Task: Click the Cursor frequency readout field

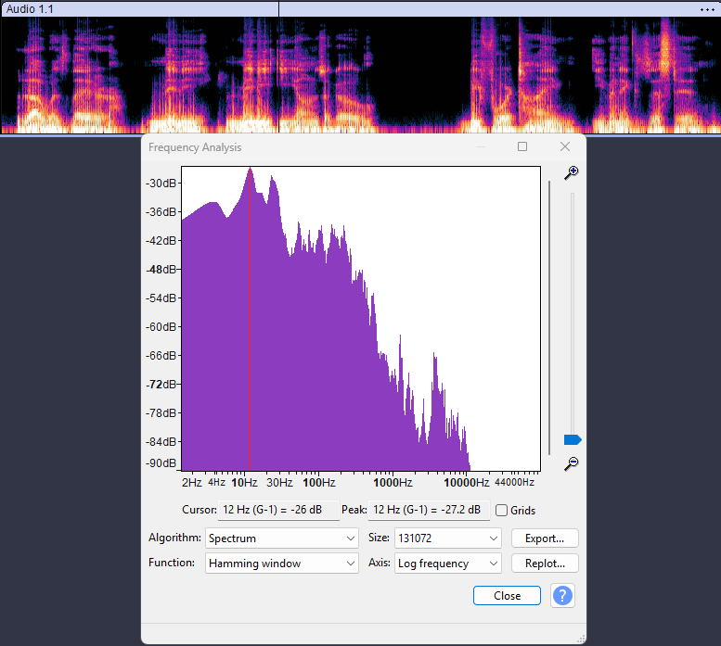Action: click(278, 510)
